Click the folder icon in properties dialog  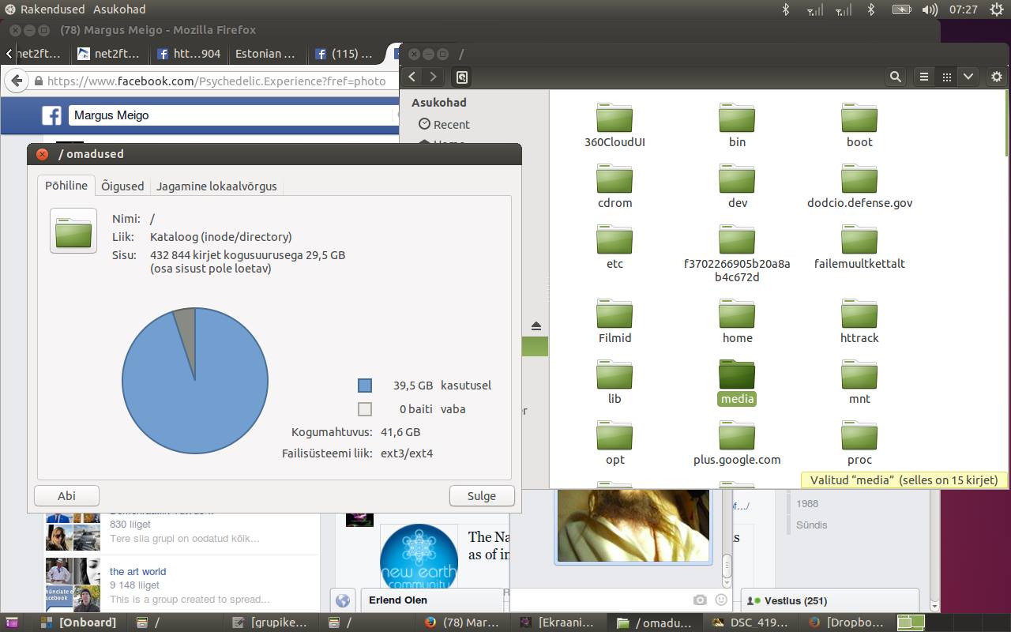pos(73,231)
